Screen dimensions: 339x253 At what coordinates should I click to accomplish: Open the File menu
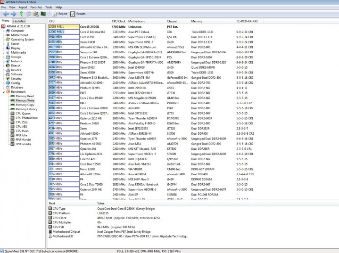click(x=3, y=7)
